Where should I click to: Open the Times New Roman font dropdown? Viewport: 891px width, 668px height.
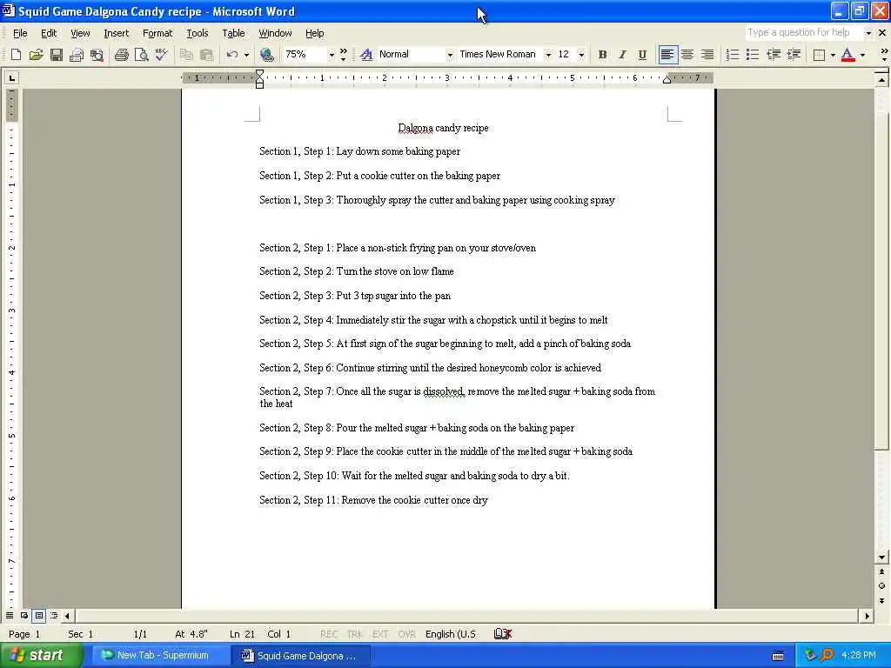coord(548,55)
